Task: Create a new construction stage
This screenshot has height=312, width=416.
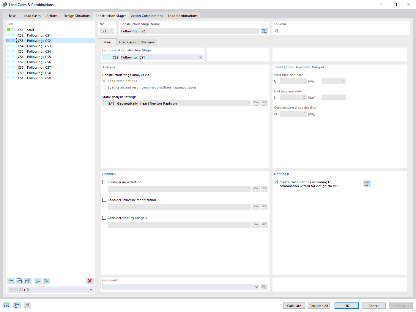Action: tap(11, 281)
